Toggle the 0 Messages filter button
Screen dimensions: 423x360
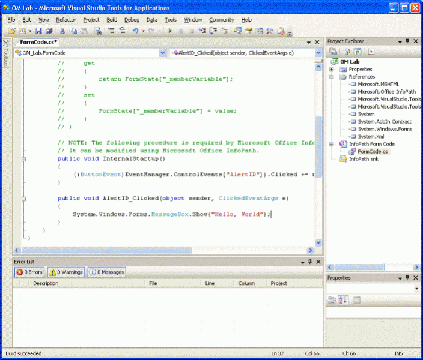click(x=106, y=272)
